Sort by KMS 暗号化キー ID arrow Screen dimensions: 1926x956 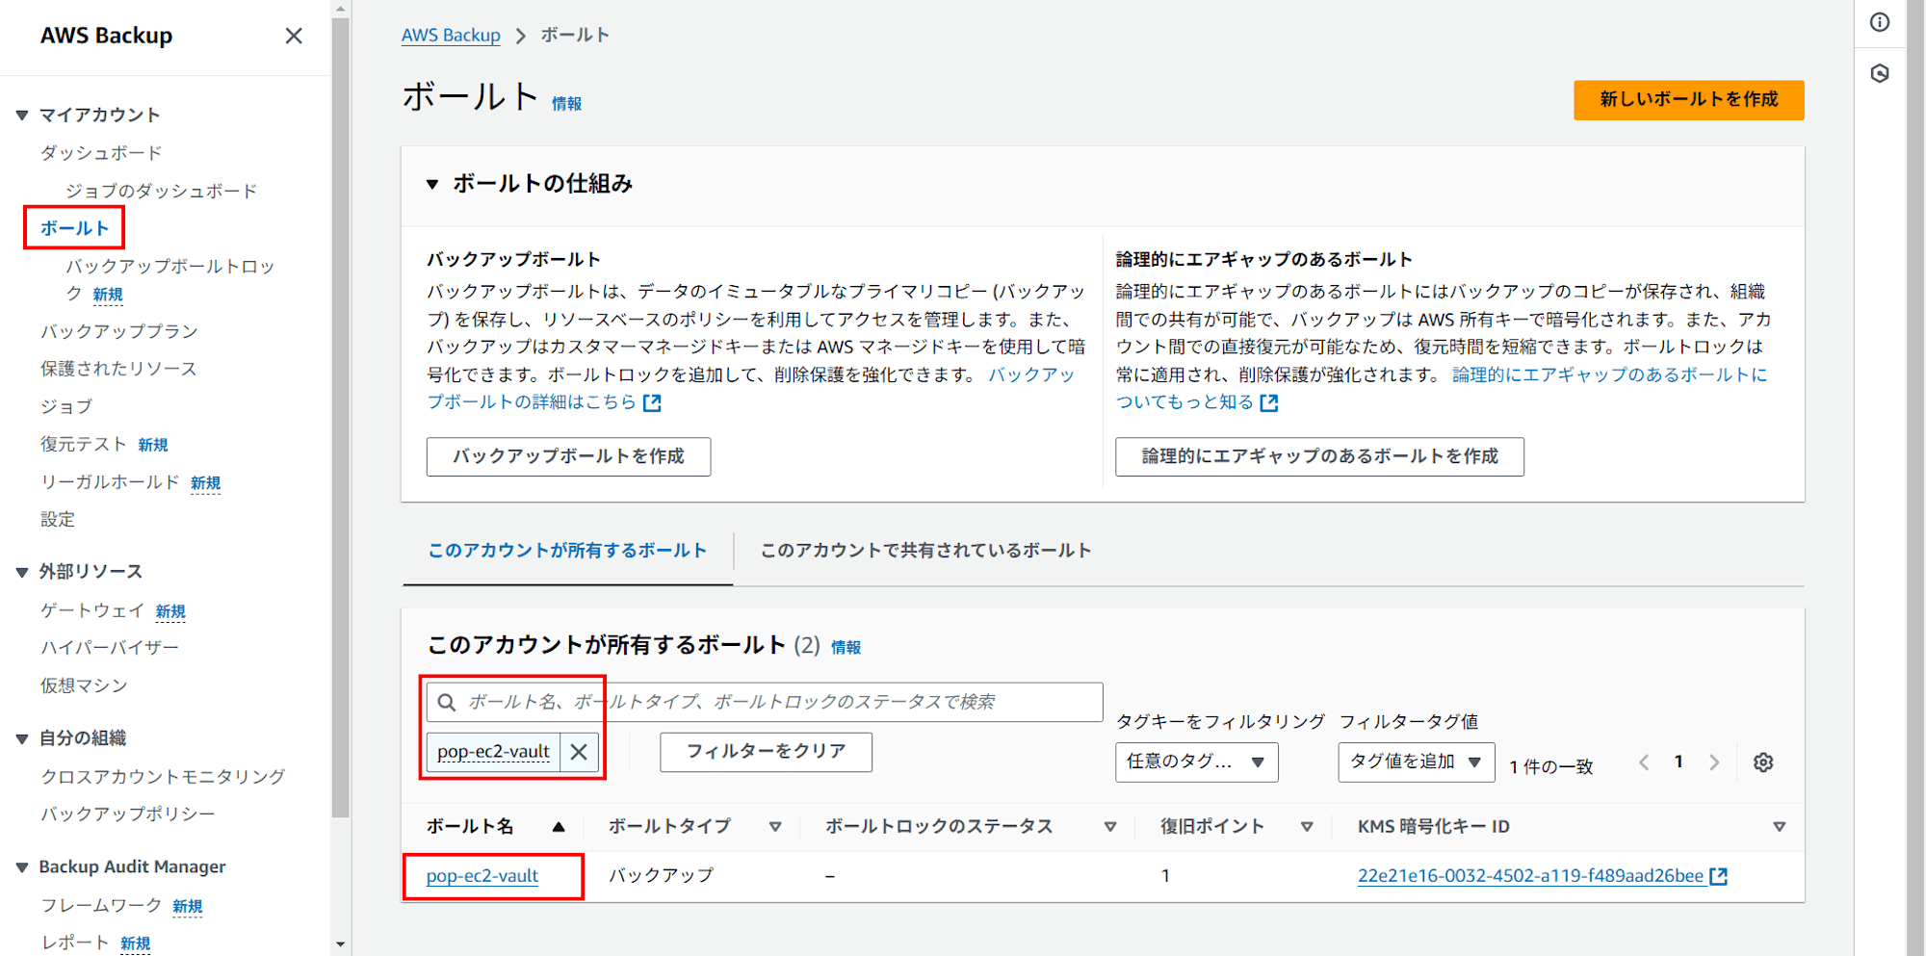click(x=1780, y=827)
